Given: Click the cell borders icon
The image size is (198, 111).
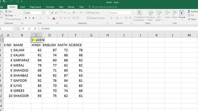Looking at the screenshot, I should (x=41, y=18).
